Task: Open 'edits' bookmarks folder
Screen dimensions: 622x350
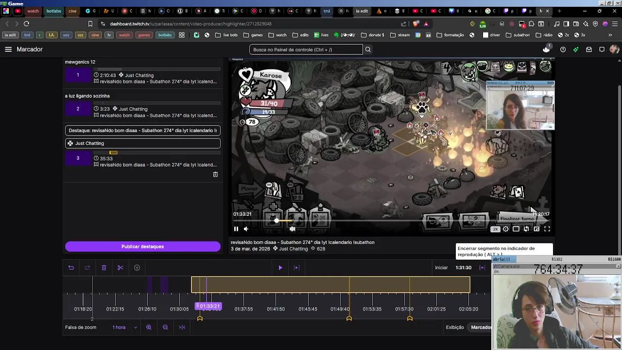Action: tap(300, 35)
